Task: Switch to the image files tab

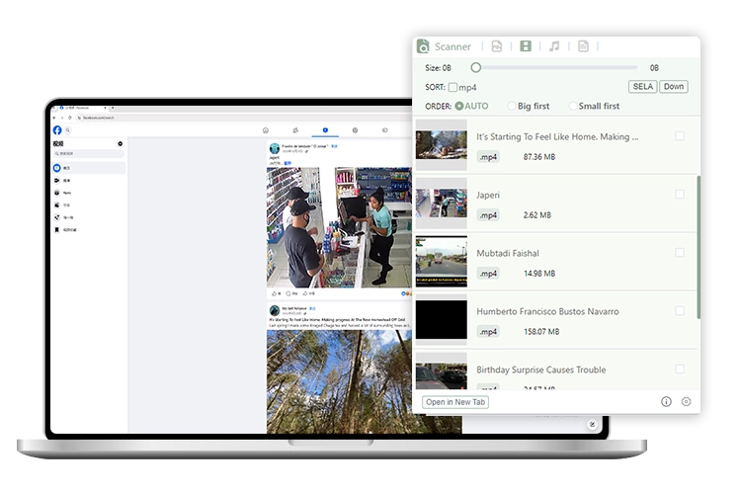Action: [x=497, y=45]
